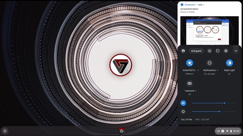This screenshot has width=243, height=136.
Task: Expand the Keyboard US dropdown
Action: (191, 91)
